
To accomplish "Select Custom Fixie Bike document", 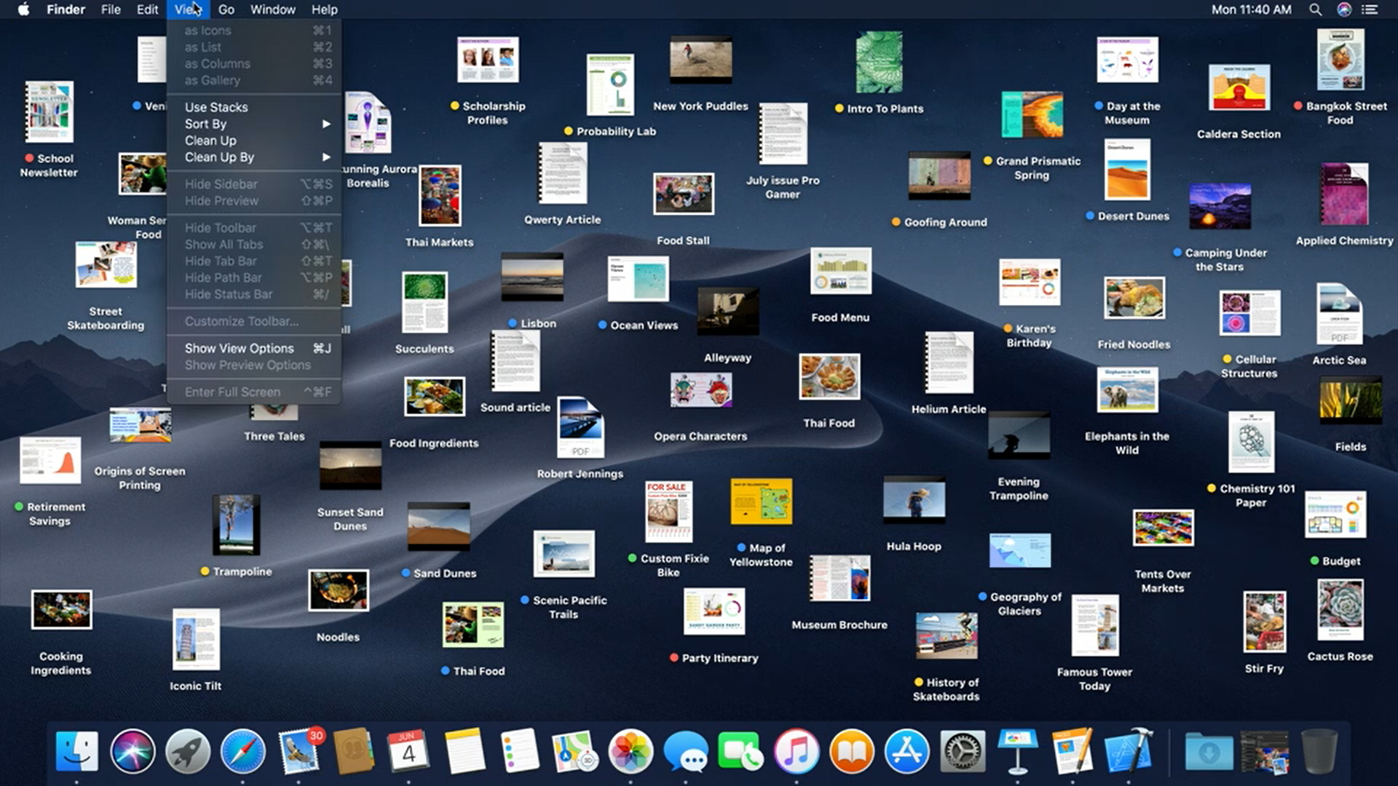I will 668,512.
